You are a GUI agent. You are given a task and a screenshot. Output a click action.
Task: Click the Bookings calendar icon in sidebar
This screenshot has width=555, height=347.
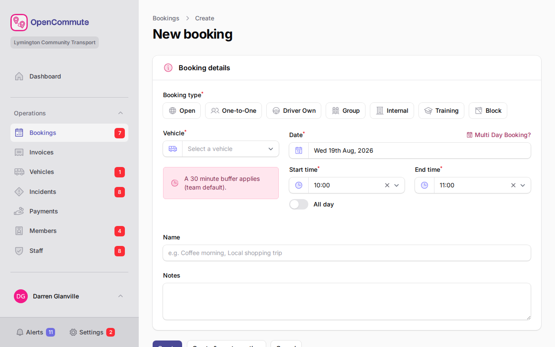pos(19,133)
